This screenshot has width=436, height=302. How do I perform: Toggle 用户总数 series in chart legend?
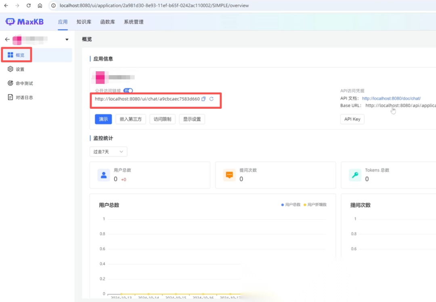(x=291, y=205)
